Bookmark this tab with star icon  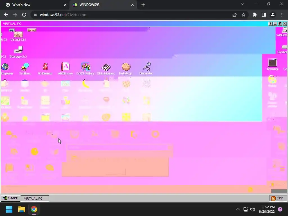pyautogui.click(x=244, y=15)
